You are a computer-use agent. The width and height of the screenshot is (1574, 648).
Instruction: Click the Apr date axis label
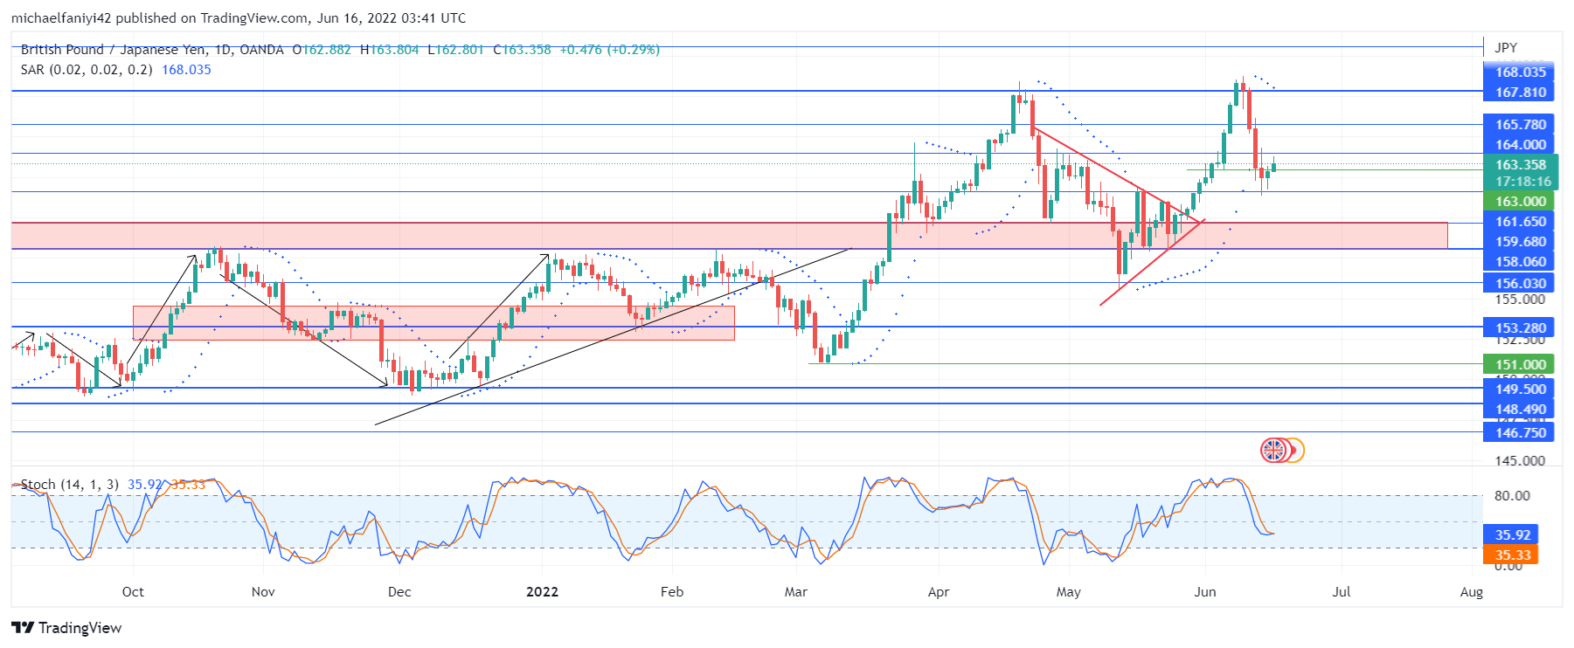[939, 592]
